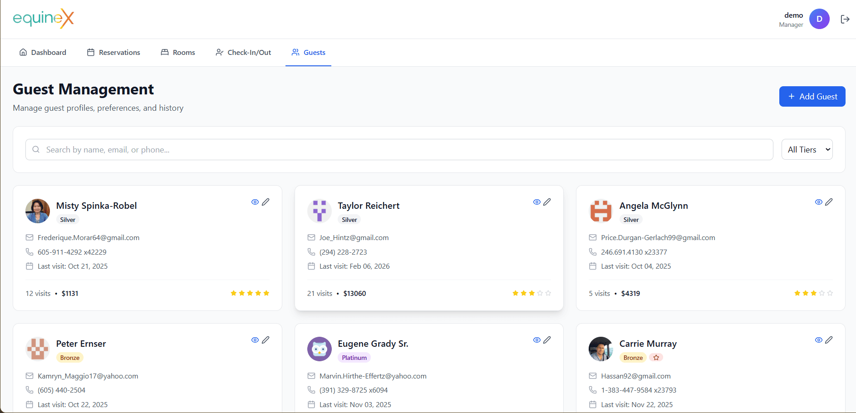Click Hassan92@gmail.com email
Viewport: 856px width, 413px height.
(636, 376)
